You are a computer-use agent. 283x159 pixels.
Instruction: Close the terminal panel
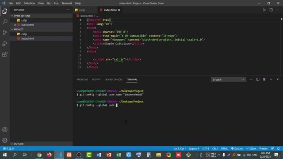[x=278, y=79]
